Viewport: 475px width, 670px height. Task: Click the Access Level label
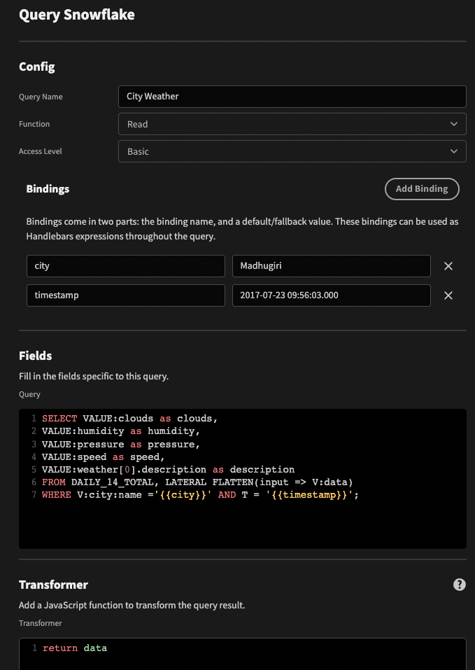pyautogui.click(x=40, y=151)
